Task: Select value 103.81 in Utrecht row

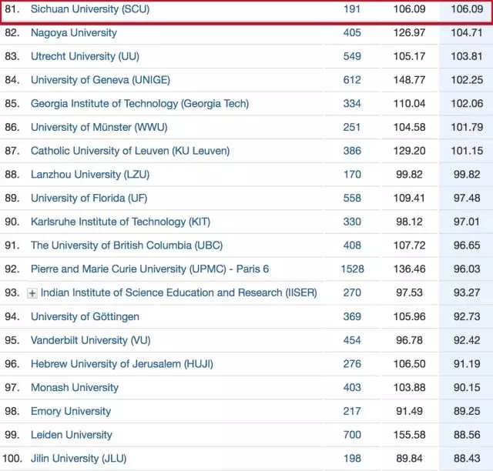Action: pyautogui.click(x=467, y=56)
